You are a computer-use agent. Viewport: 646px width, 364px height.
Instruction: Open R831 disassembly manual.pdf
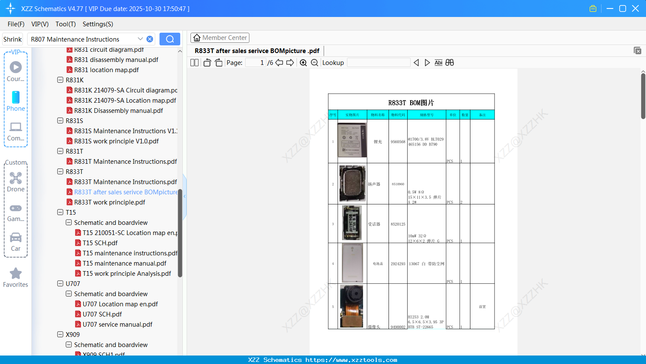[116, 60]
